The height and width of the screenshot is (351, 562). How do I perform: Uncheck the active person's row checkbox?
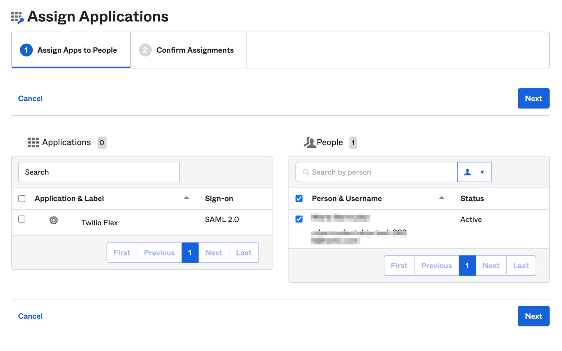(299, 219)
